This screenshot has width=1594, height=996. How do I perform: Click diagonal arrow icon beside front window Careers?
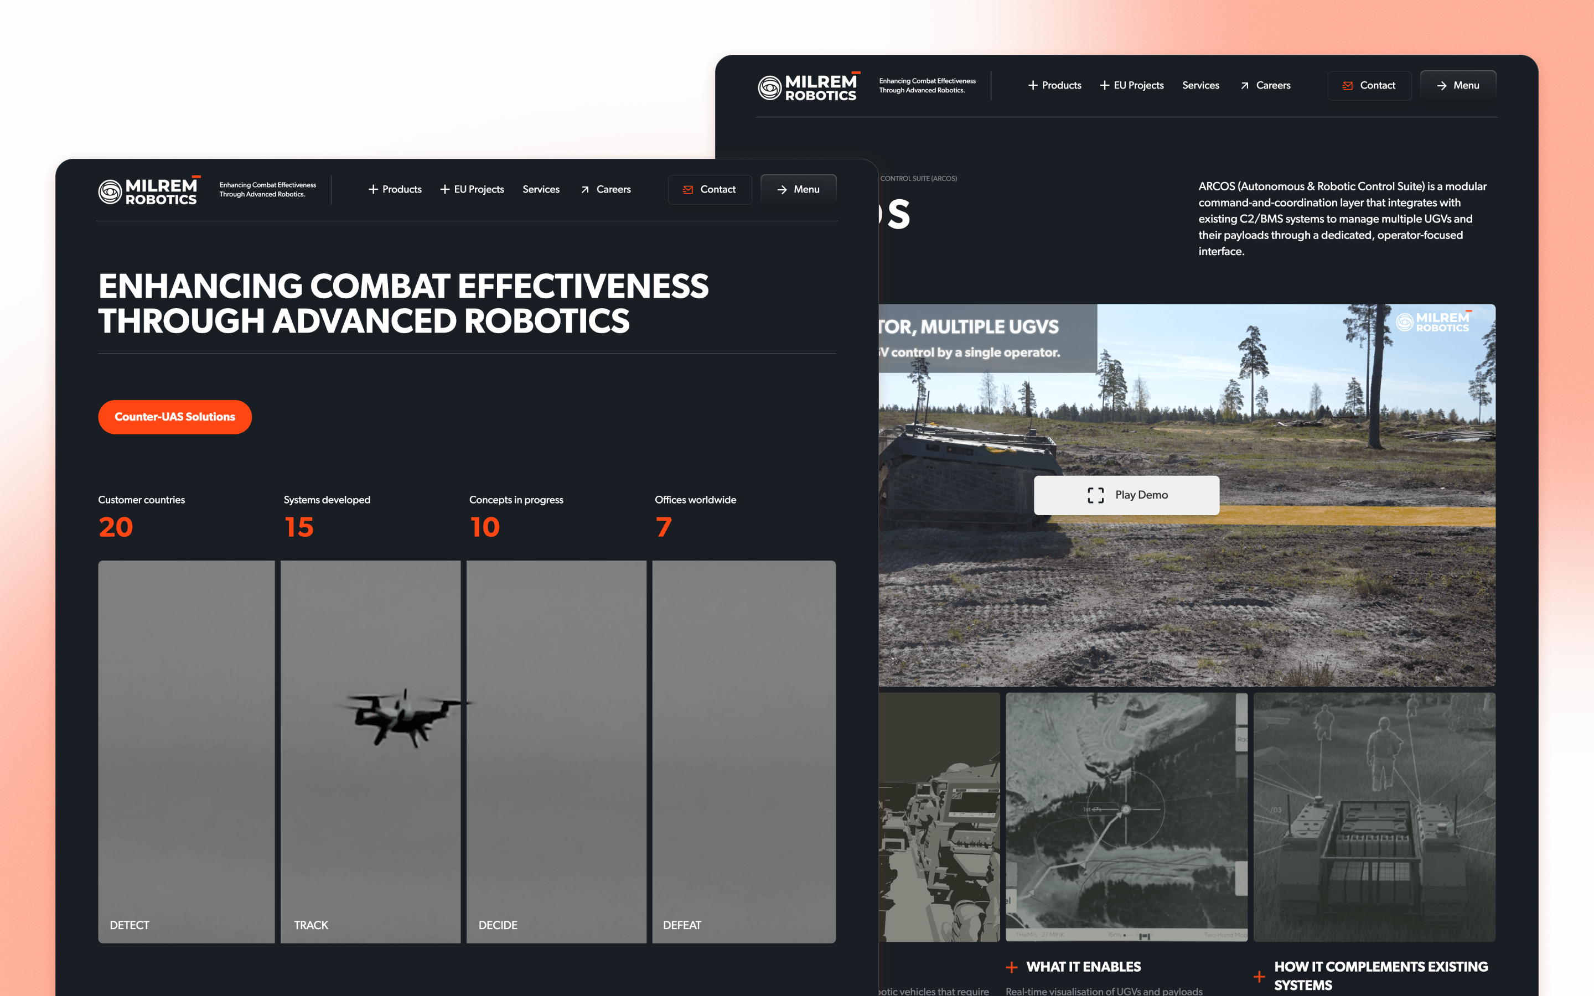click(x=585, y=190)
